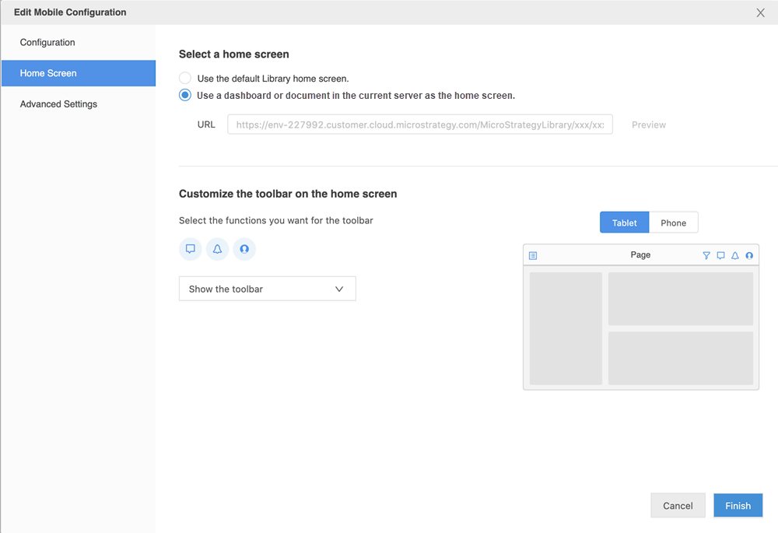Click the comment icon in preview toolbar
The height and width of the screenshot is (533, 778).
pos(720,255)
